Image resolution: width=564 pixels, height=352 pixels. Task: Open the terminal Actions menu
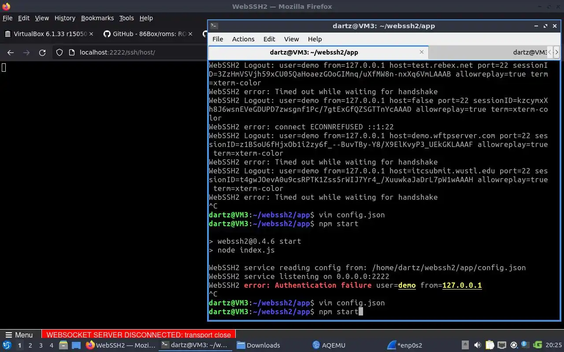pyautogui.click(x=243, y=39)
